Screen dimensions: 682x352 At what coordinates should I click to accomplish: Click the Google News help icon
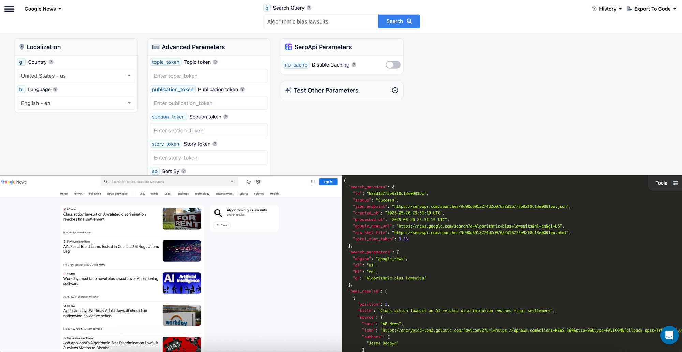(x=249, y=182)
